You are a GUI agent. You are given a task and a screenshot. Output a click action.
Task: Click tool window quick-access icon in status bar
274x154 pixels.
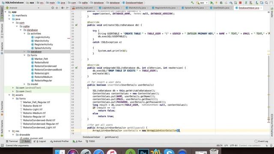pos(2,145)
